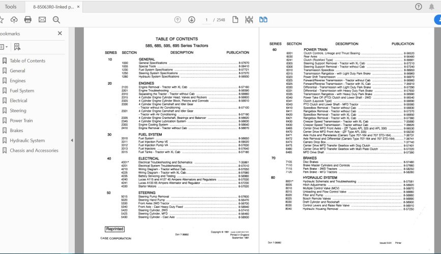Click BRAKES heading on right page
This screenshot has height=254, width=441.
coord(310,158)
